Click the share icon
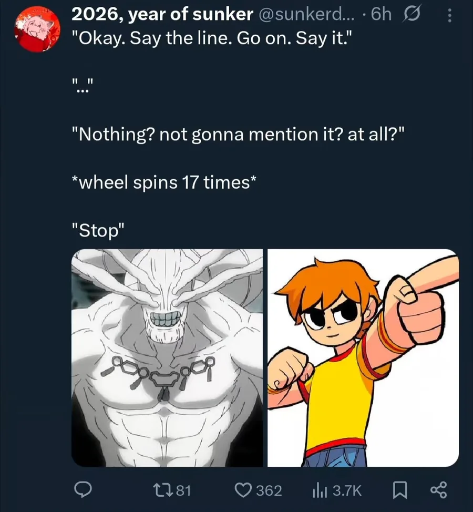Viewport: 473px width, 512px height. point(438,490)
